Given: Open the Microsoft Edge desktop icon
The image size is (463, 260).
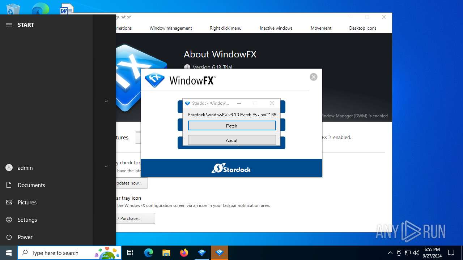Looking at the screenshot, I should (x=40, y=9).
